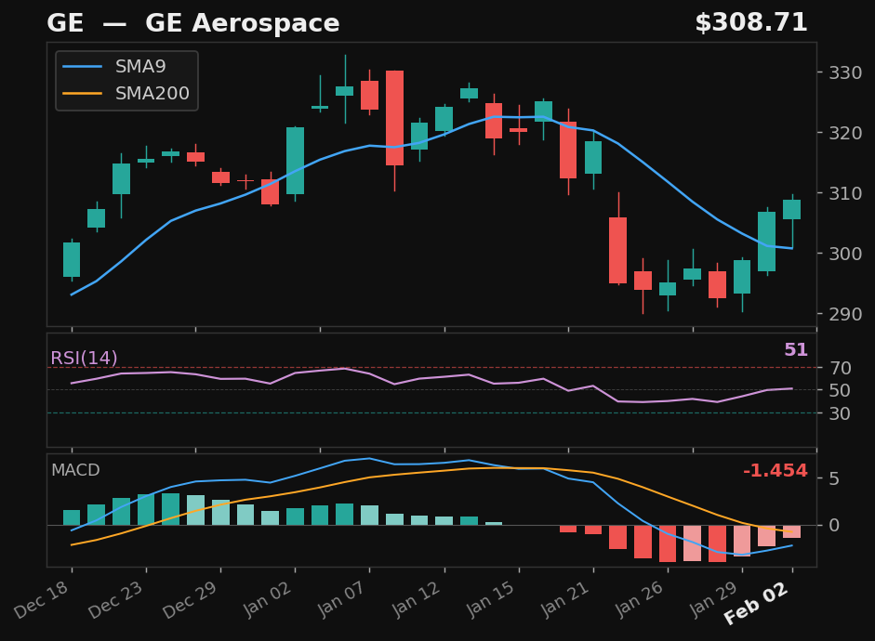
Task: Click the 290 price axis label
Action: click(845, 314)
